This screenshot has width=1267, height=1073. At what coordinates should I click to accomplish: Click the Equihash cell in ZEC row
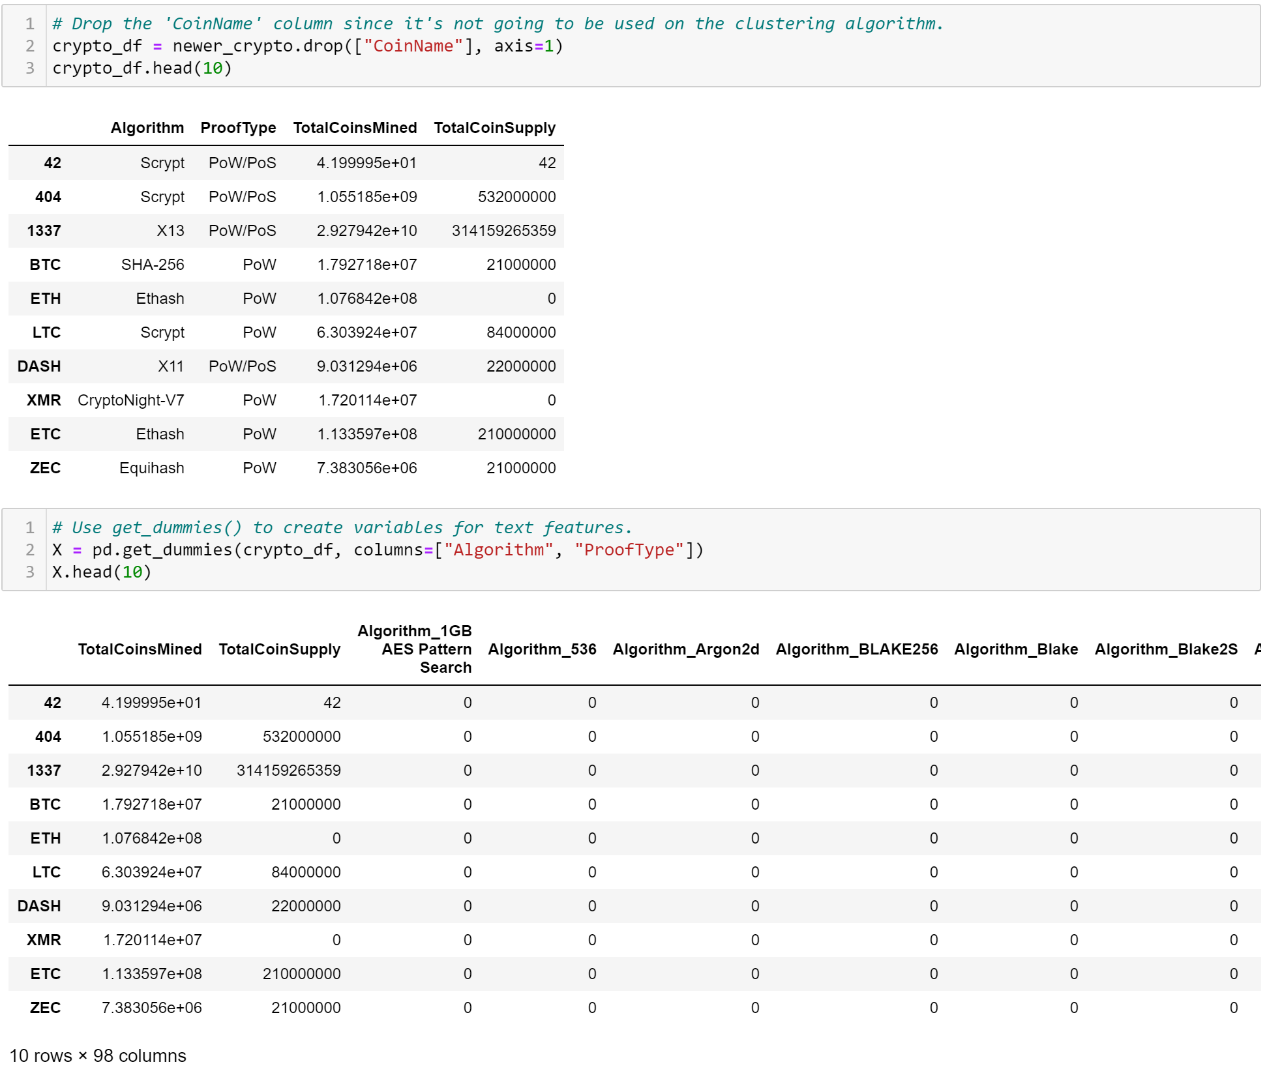pos(152,468)
